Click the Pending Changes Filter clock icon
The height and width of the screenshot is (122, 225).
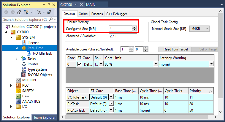(x=39, y=12)
